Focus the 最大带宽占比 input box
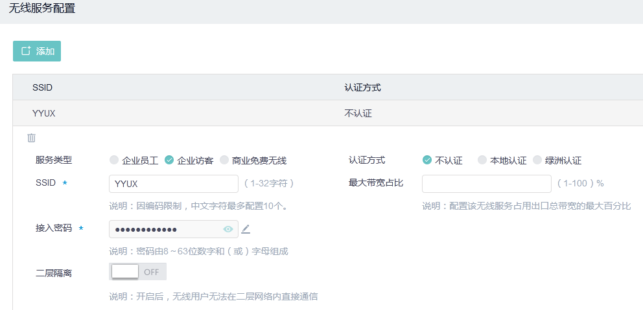 tap(486, 184)
